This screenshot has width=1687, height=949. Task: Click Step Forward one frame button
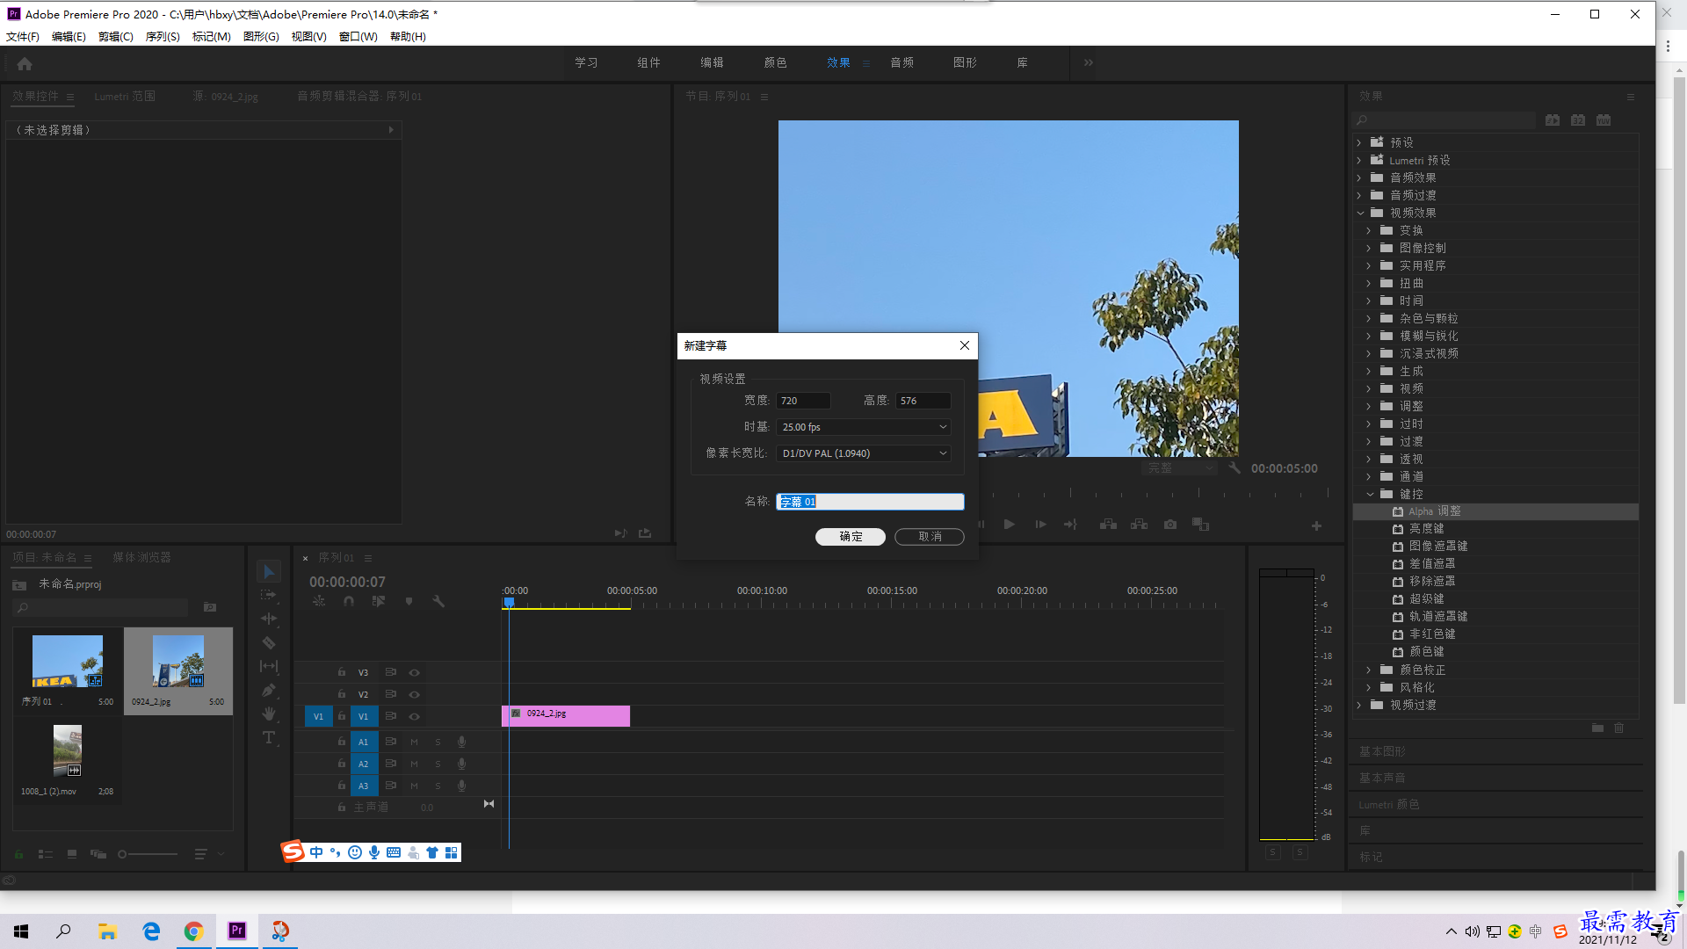click(x=1040, y=525)
